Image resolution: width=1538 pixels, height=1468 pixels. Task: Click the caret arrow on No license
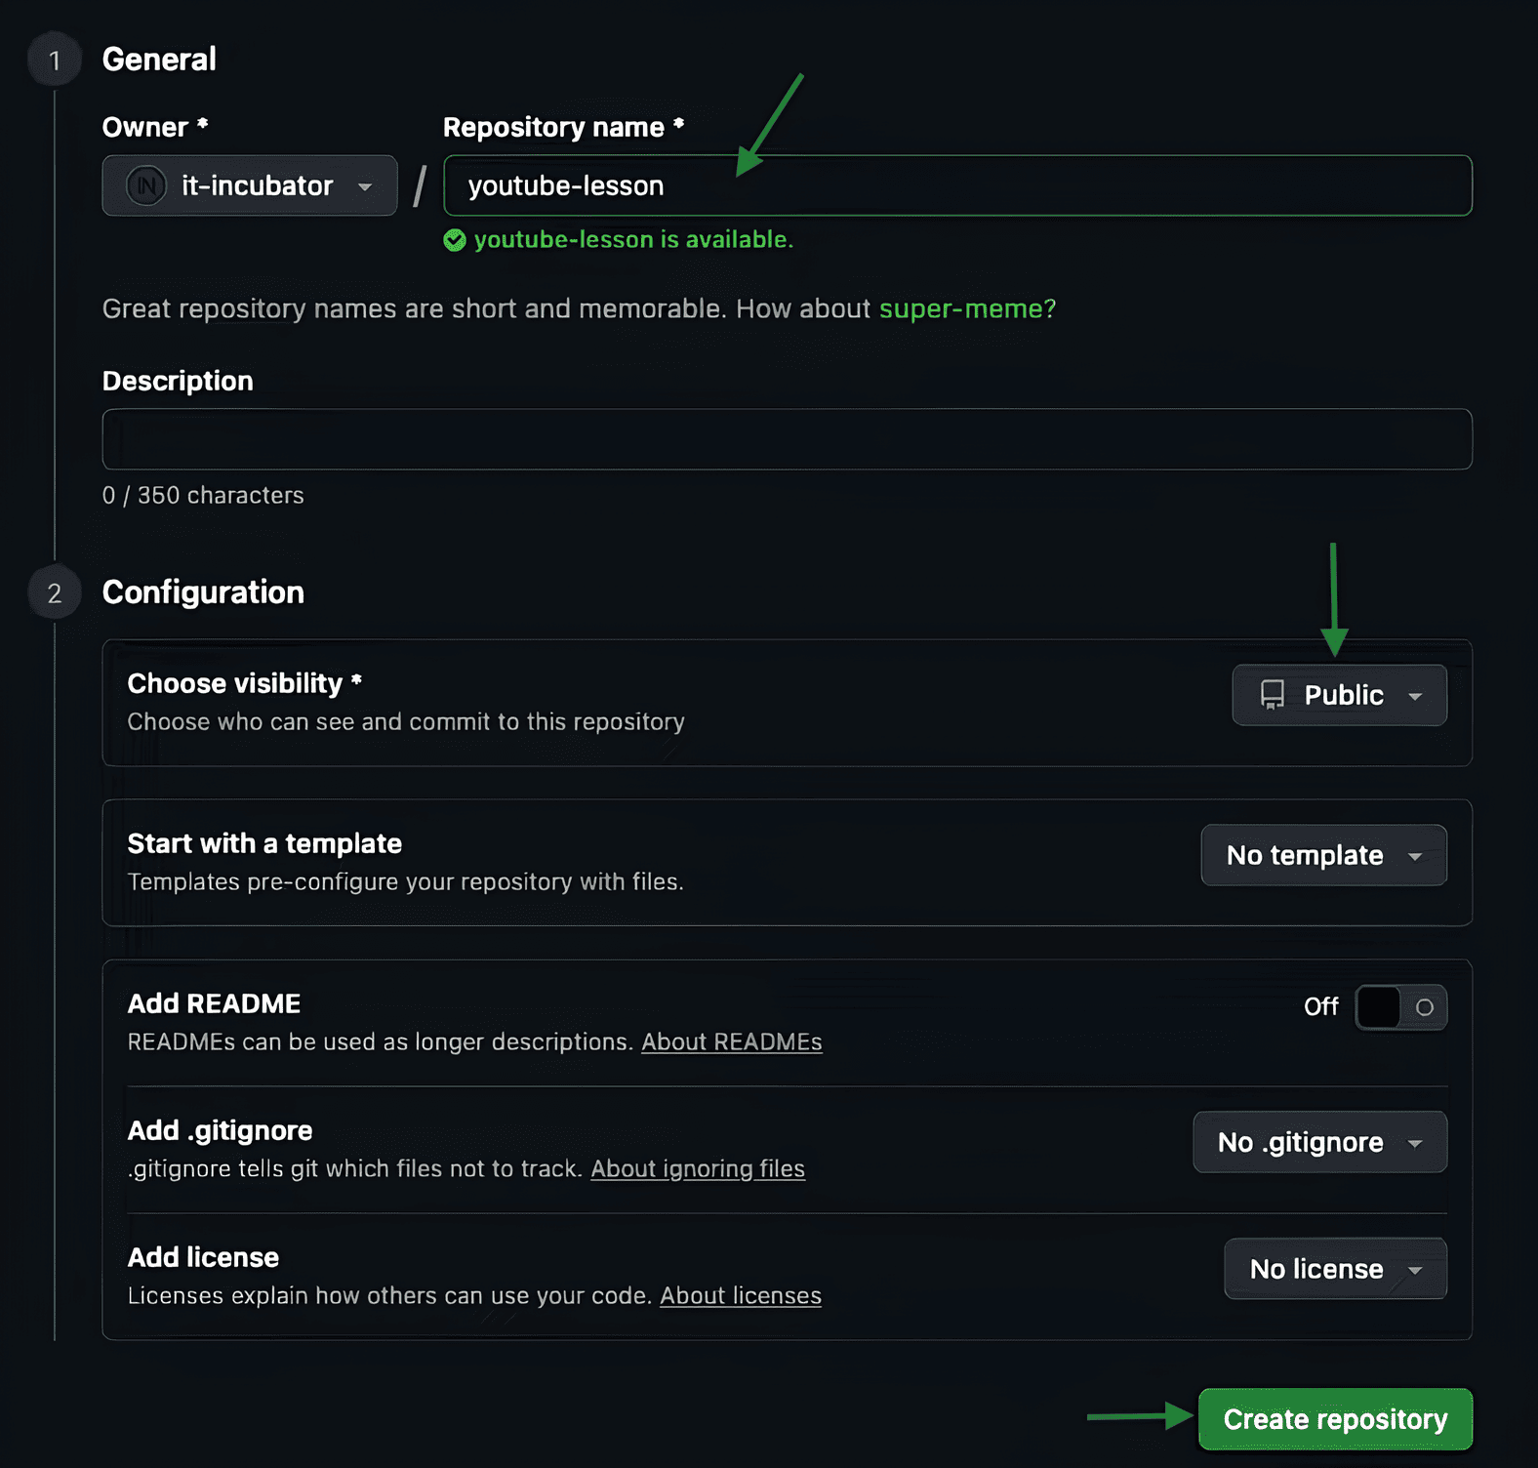(1415, 1270)
